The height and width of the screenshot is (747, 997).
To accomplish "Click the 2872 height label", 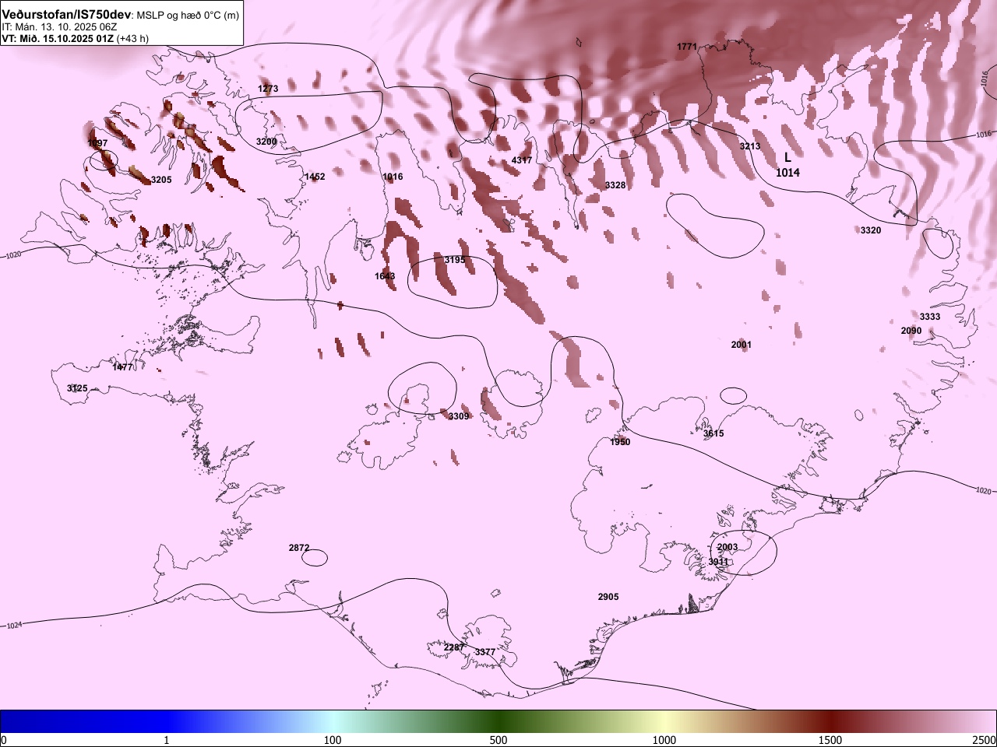I will coord(299,548).
